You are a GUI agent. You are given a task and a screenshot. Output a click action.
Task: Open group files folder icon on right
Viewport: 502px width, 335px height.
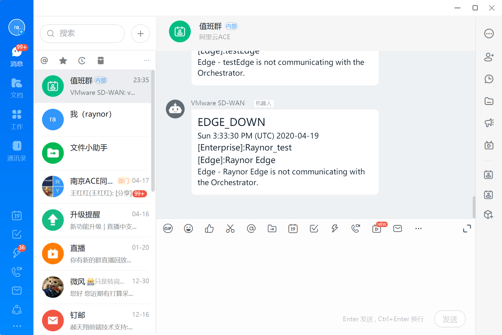[x=489, y=101]
